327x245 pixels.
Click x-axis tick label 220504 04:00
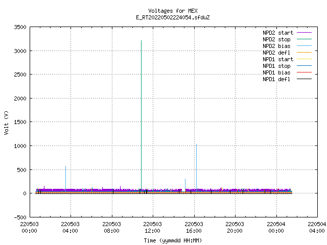(x=317, y=228)
